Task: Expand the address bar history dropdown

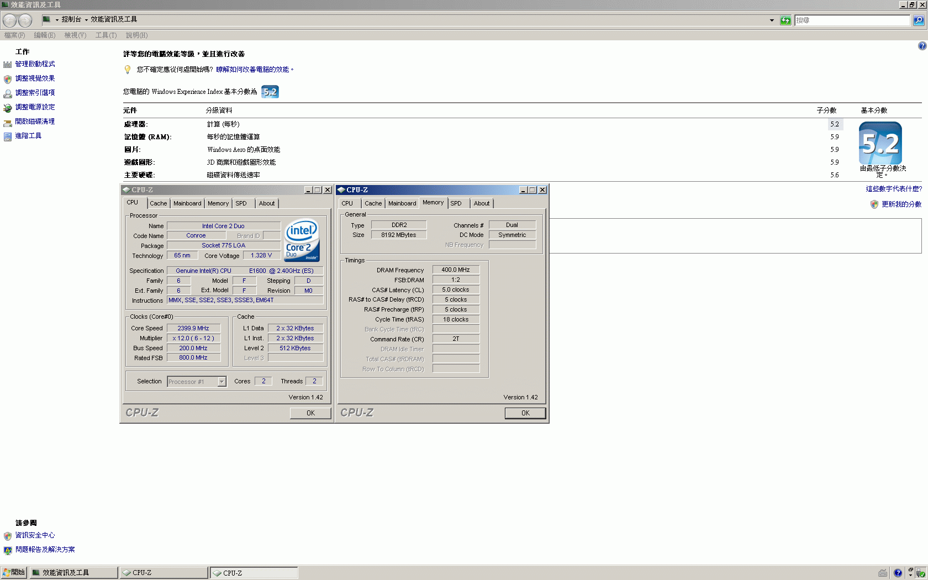Action: tap(772, 20)
